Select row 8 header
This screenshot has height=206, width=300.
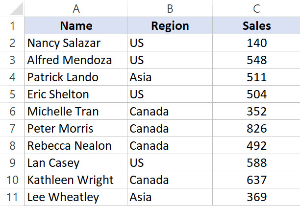12,146
